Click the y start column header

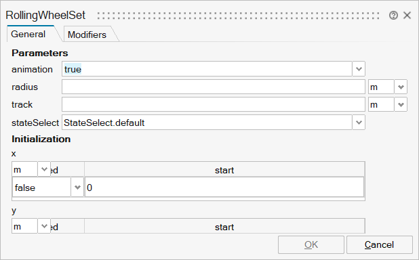(224, 227)
